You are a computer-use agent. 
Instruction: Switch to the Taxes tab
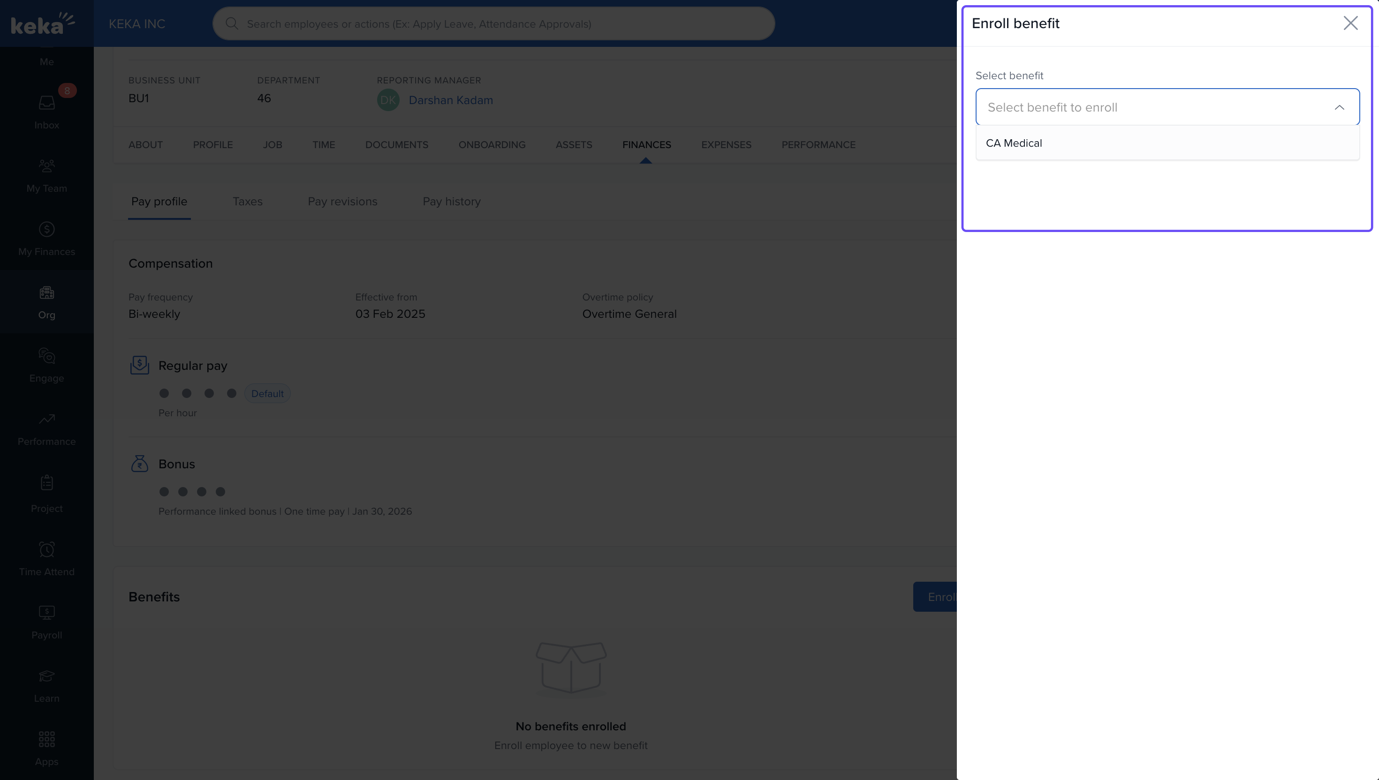point(248,202)
